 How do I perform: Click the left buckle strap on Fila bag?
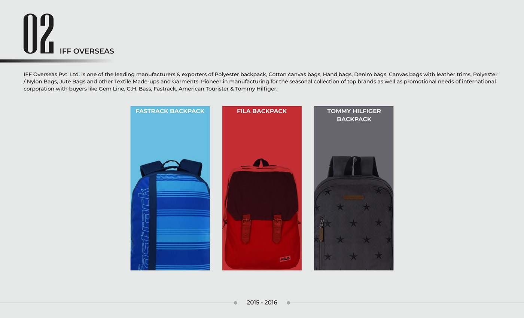click(x=246, y=229)
